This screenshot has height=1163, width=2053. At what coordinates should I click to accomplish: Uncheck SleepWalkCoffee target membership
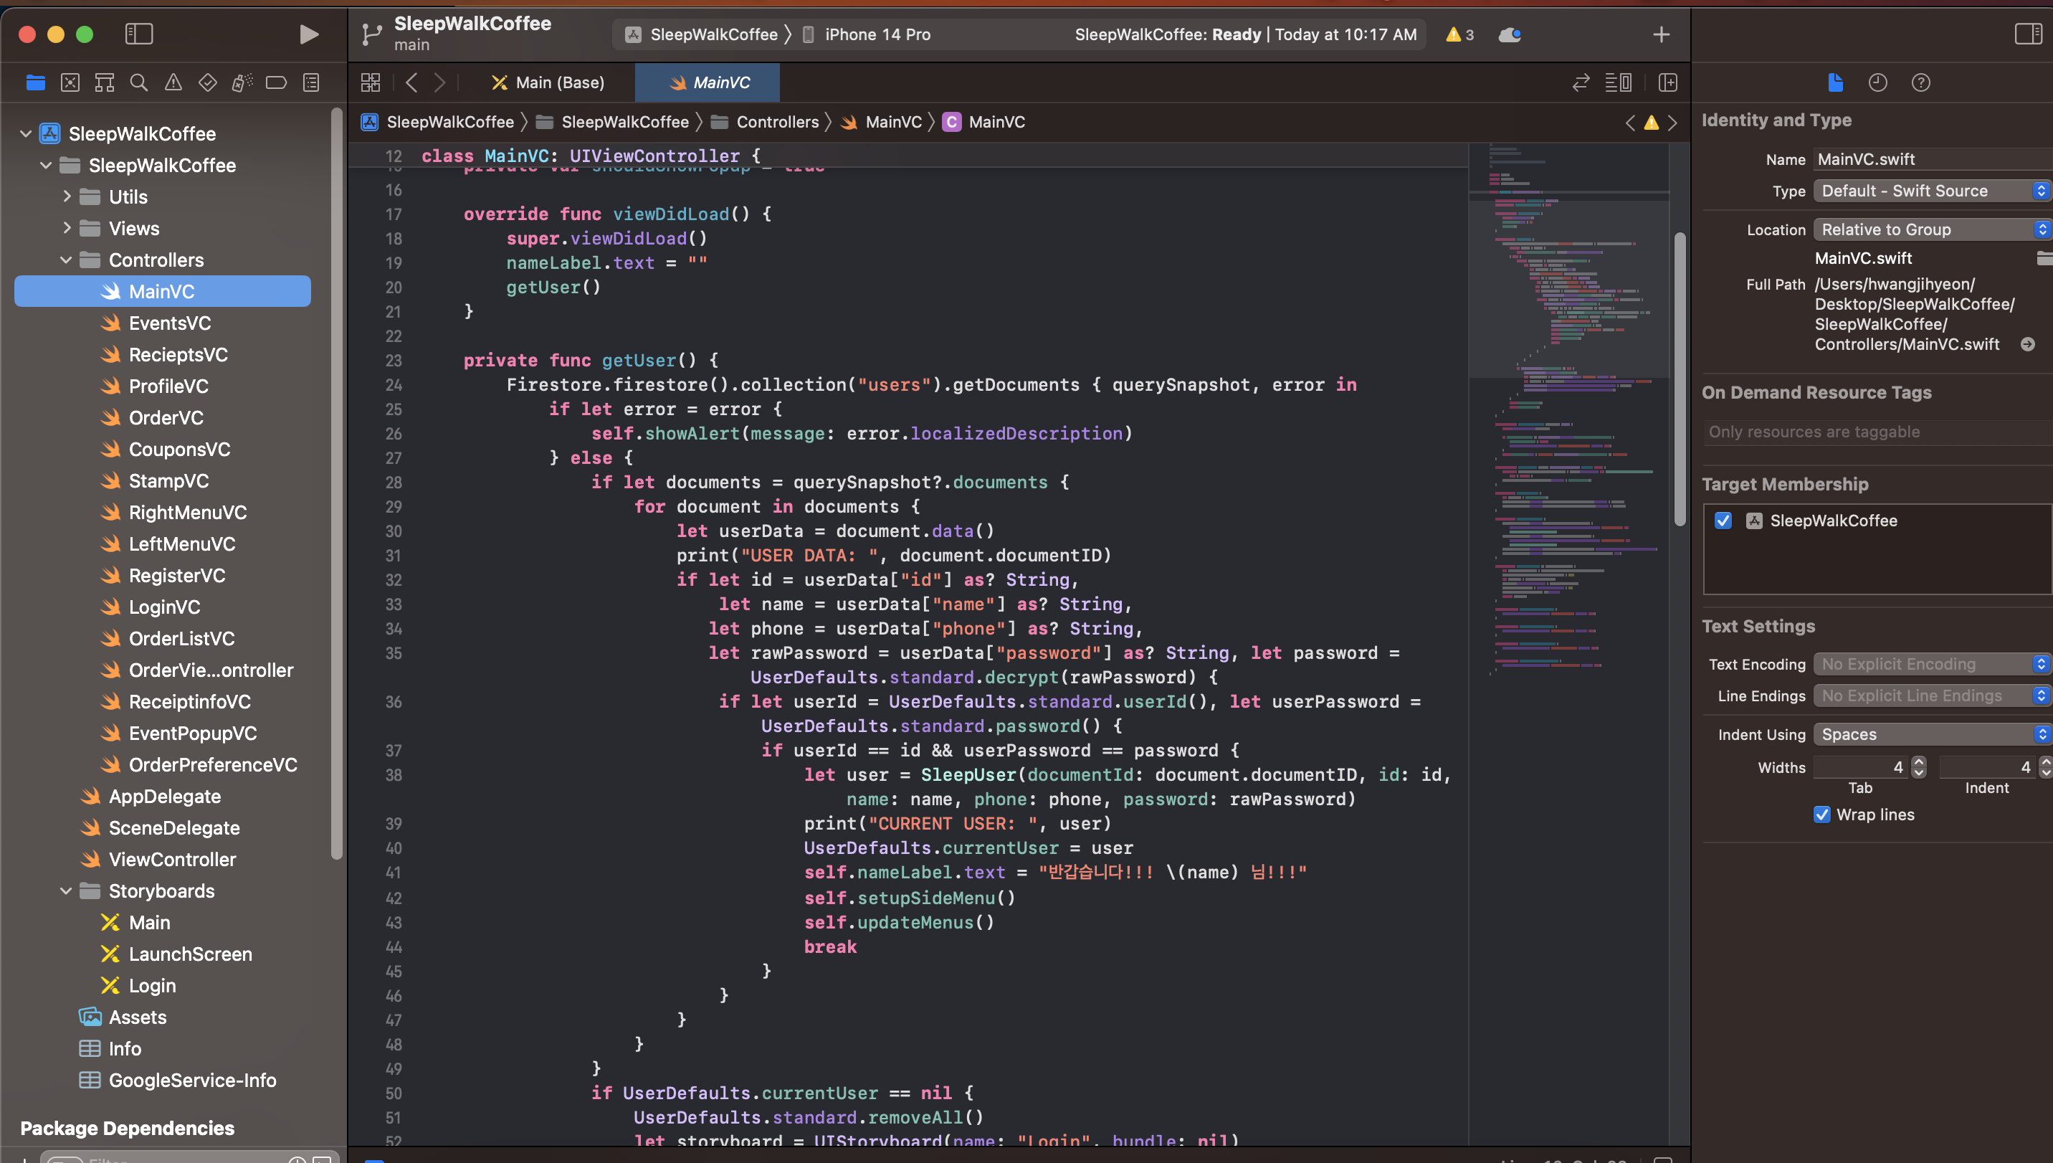(1723, 520)
